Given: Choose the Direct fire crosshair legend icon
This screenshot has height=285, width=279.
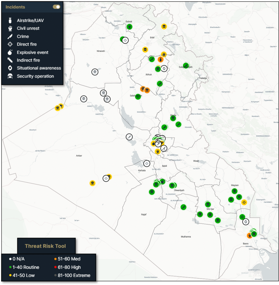Looking at the screenshot, I should coord(10,44).
